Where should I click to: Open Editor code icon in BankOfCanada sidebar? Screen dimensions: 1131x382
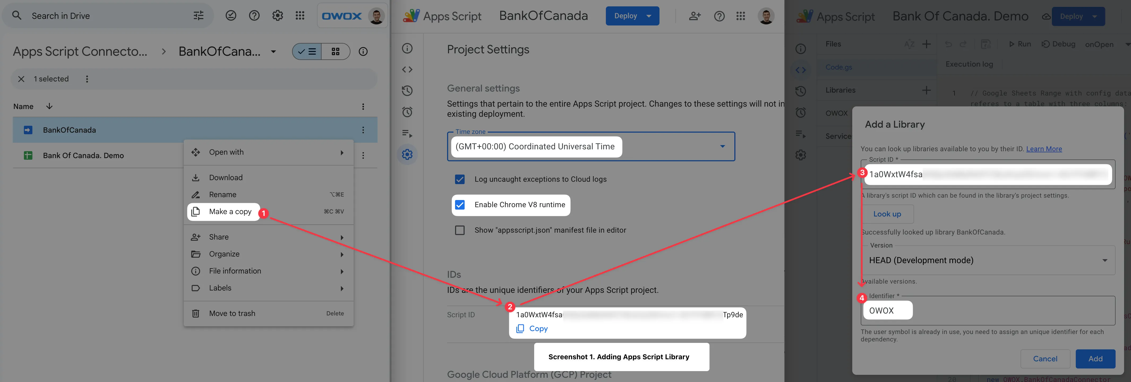407,69
